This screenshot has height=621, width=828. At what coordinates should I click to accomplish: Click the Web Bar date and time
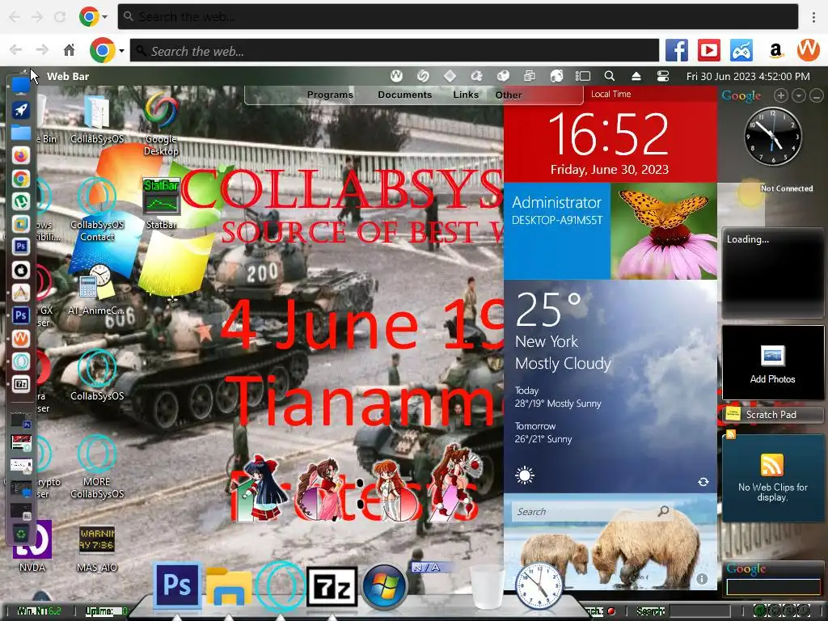pos(748,77)
